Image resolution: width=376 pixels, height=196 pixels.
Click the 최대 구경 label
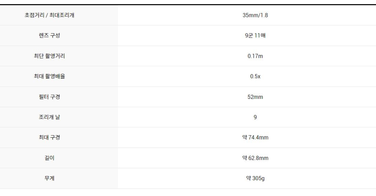point(52,138)
